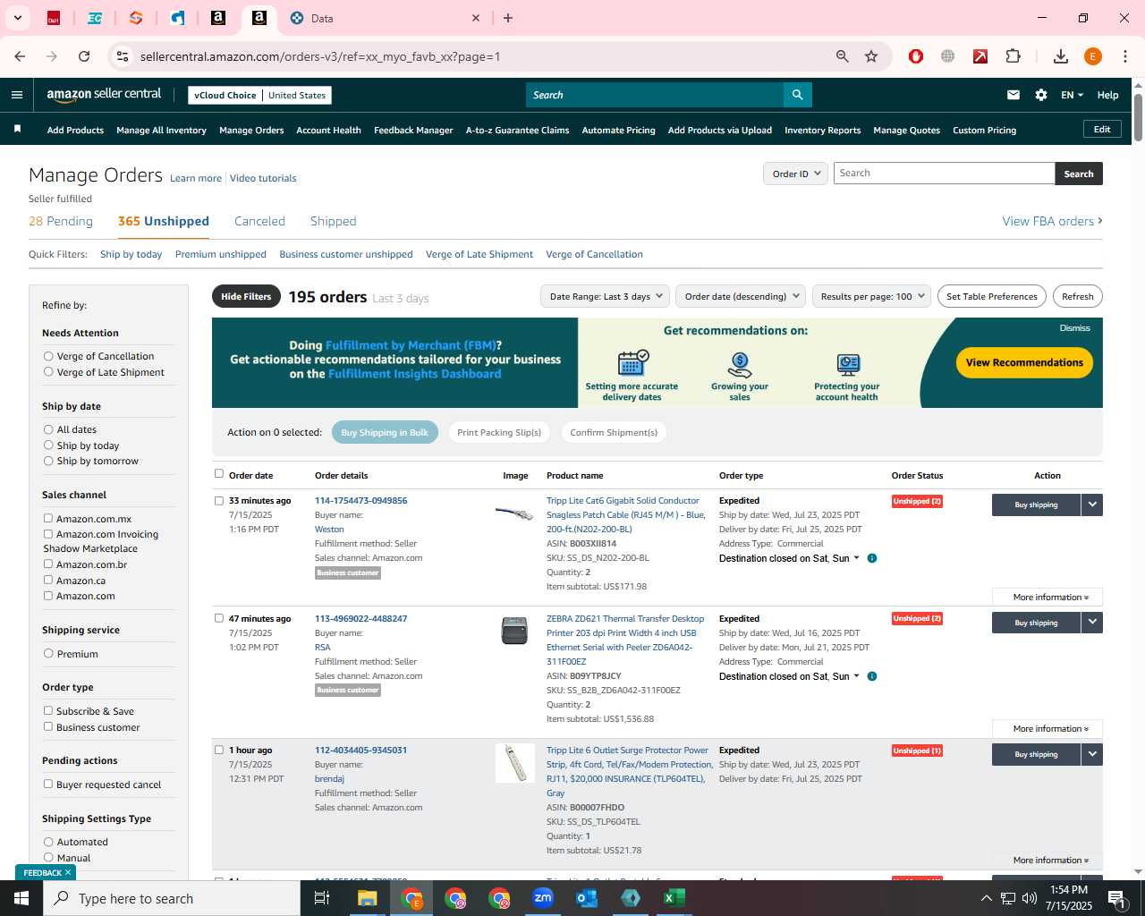Open the ZEBRA ZD621 printer thumbnail
The height and width of the screenshot is (916, 1145).
click(x=514, y=631)
